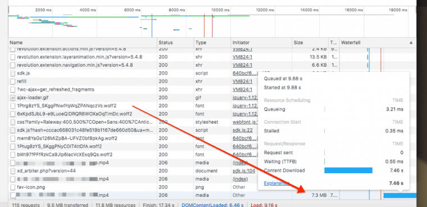Click the document type cell of xd_arbiter.php
427x207 pixels.
[206, 171]
